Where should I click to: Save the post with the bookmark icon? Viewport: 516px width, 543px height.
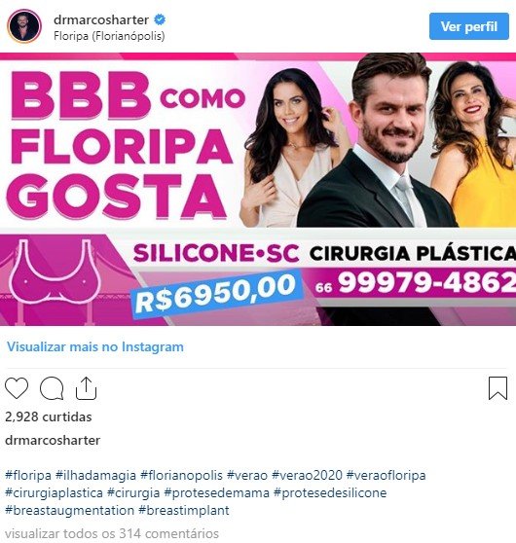[x=498, y=388]
